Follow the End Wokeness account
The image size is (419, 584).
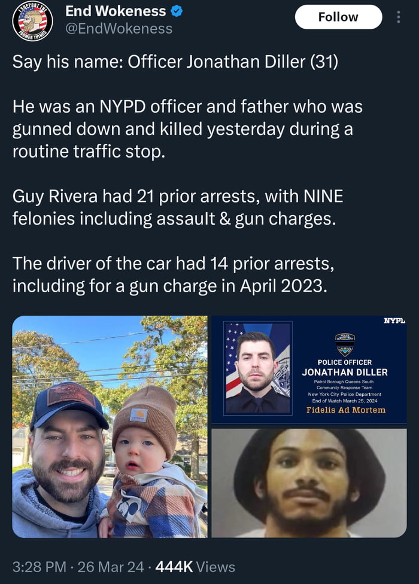pyautogui.click(x=338, y=17)
